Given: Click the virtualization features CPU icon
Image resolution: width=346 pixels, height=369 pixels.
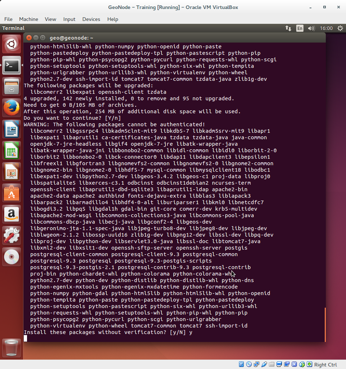Looking at the screenshot, I should (294, 364).
